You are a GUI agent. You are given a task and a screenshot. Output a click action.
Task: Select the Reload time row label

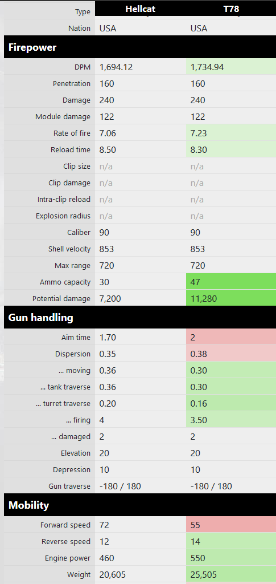click(71, 150)
